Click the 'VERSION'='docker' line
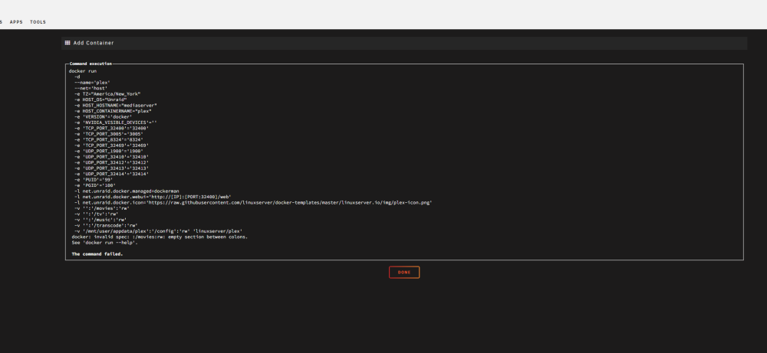The height and width of the screenshot is (353, 767). tap(104, 116)
